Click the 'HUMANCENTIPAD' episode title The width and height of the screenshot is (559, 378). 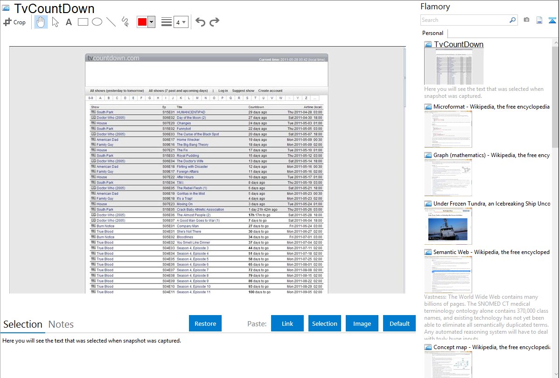[x=191, y=112]
